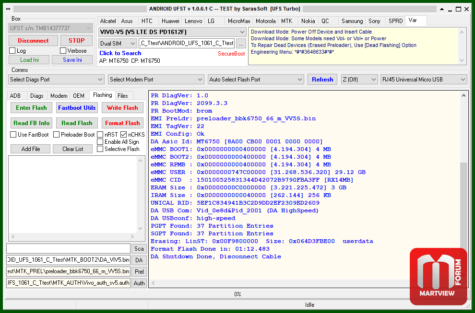Click scroll-up arrow of log output
This screenshot has height=313, width=475.
pos(463,95)
